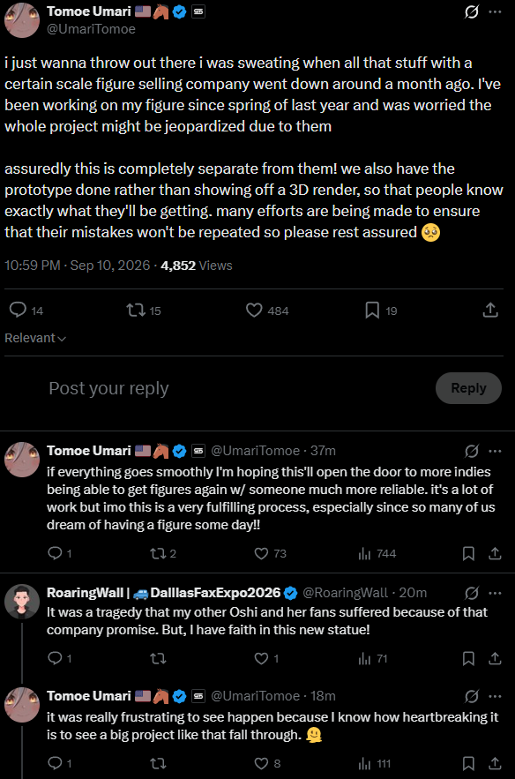The width and height of the screenshot is (515, 779).
Task: Reply to main post via comment icon
Action: pos(26,310)
